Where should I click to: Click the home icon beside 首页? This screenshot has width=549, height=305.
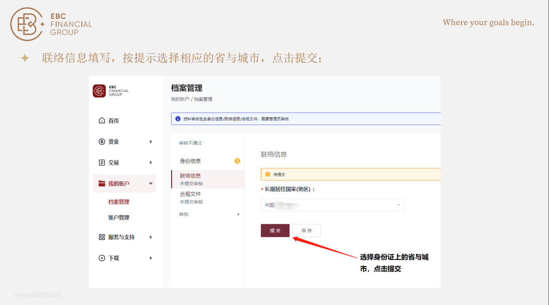pyautogui.click(x=102, y=121)
